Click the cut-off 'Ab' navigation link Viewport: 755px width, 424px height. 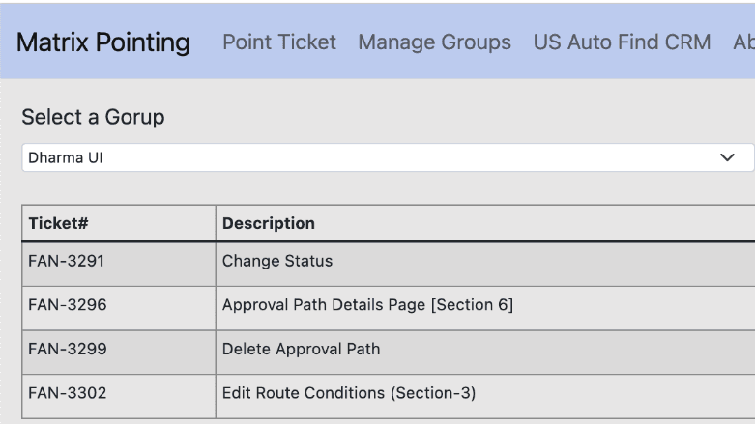click(744, 42)
